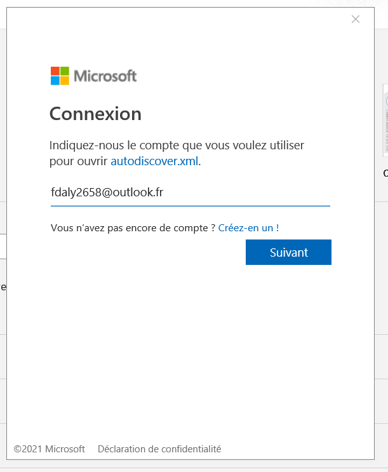This screenshot has width=388, height=472.
Task: Open the autodiscover.xml link
Action: pyautogui.click(x=154, y=161)
